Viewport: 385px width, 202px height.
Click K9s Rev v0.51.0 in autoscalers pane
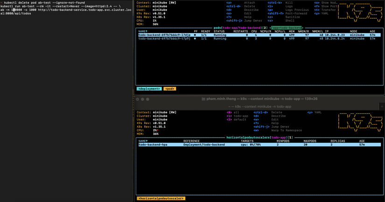pos(151,123)
